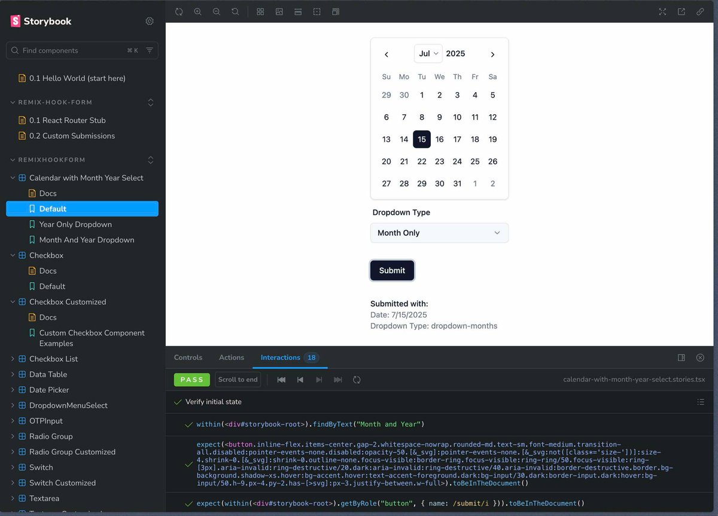
Task: Toggle the grid background tool
Action: (260, 11)
